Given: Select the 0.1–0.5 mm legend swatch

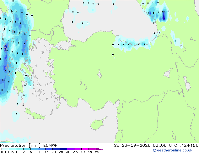Looking at the screenshot, I should (x=5, y=149).
